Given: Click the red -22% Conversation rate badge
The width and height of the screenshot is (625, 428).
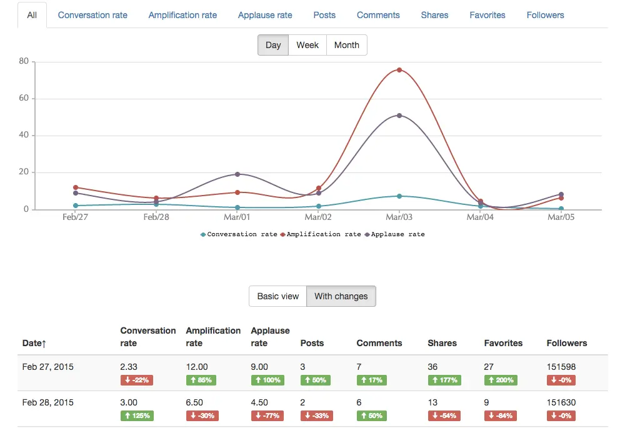Looking at the screenshot, I should pyautogui.click(x=136, y=380).
